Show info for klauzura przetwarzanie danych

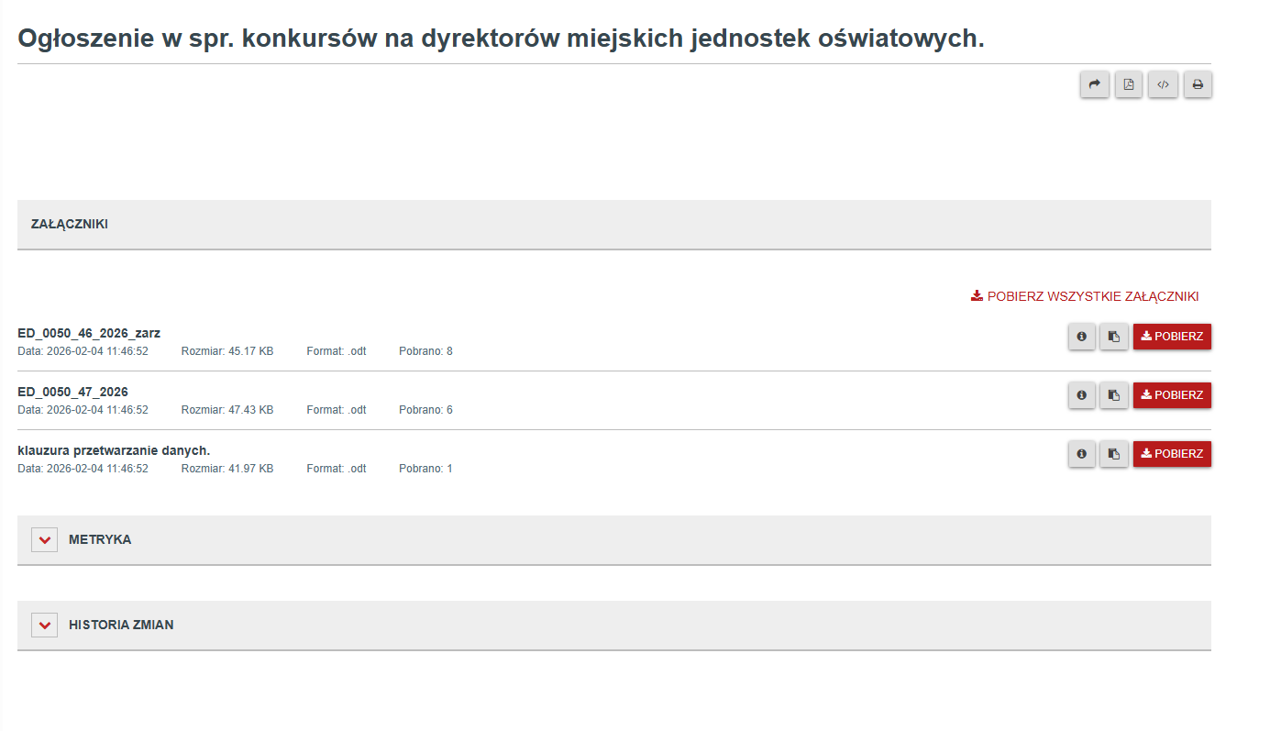tap(1082, 454)
